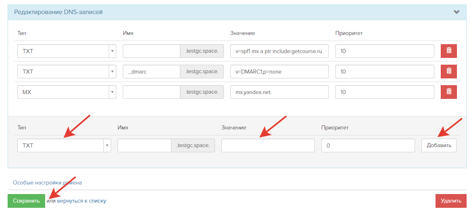Click the green Сохранить button

point(26,201)
